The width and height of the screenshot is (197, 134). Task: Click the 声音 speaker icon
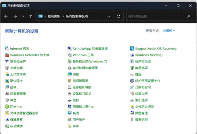pyautogui.click(x=7, y=100)
